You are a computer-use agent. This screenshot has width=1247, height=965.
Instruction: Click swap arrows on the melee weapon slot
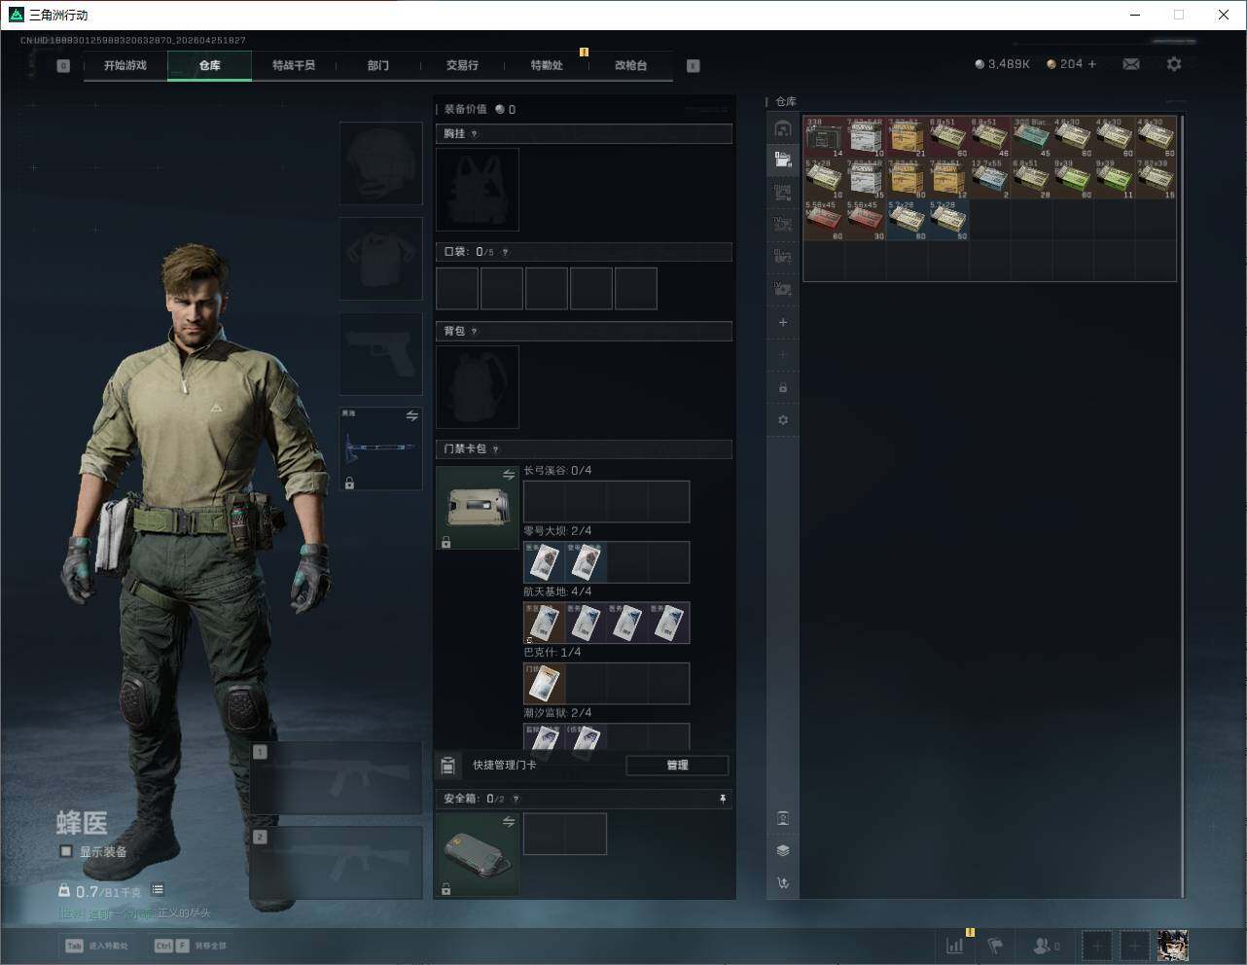point(412,416)
